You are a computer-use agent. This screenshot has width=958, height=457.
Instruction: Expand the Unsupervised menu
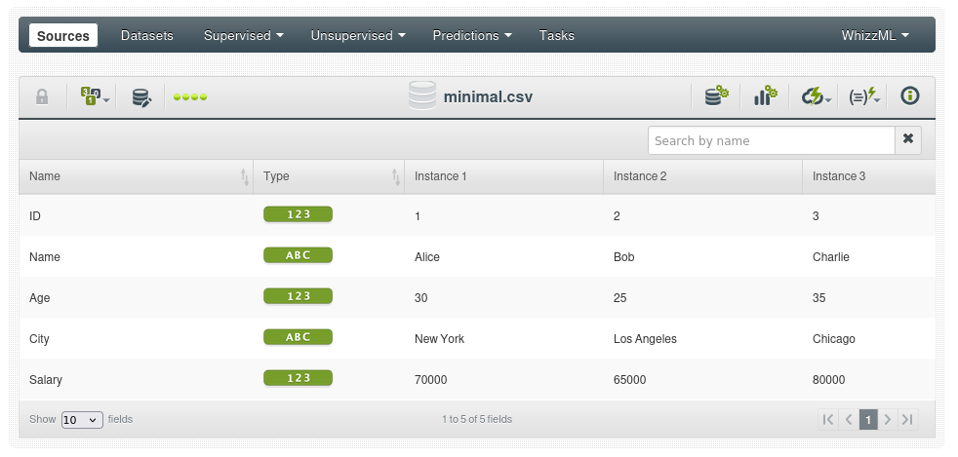click(x=358, y=35)
